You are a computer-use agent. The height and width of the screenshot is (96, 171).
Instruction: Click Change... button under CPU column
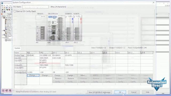tap(46, 75)
